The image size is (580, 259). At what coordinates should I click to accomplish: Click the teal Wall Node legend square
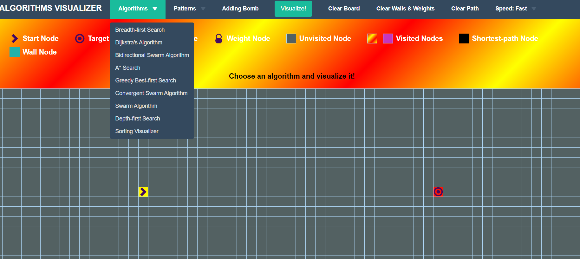click(14, 52)
